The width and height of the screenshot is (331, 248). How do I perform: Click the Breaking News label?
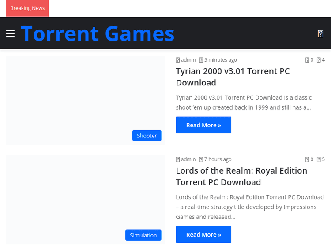pyautogui.click(x=27, y=8)
